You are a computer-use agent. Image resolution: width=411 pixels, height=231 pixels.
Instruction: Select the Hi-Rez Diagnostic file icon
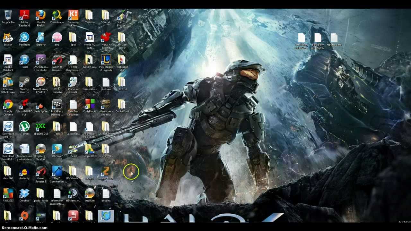pos(73,63)
